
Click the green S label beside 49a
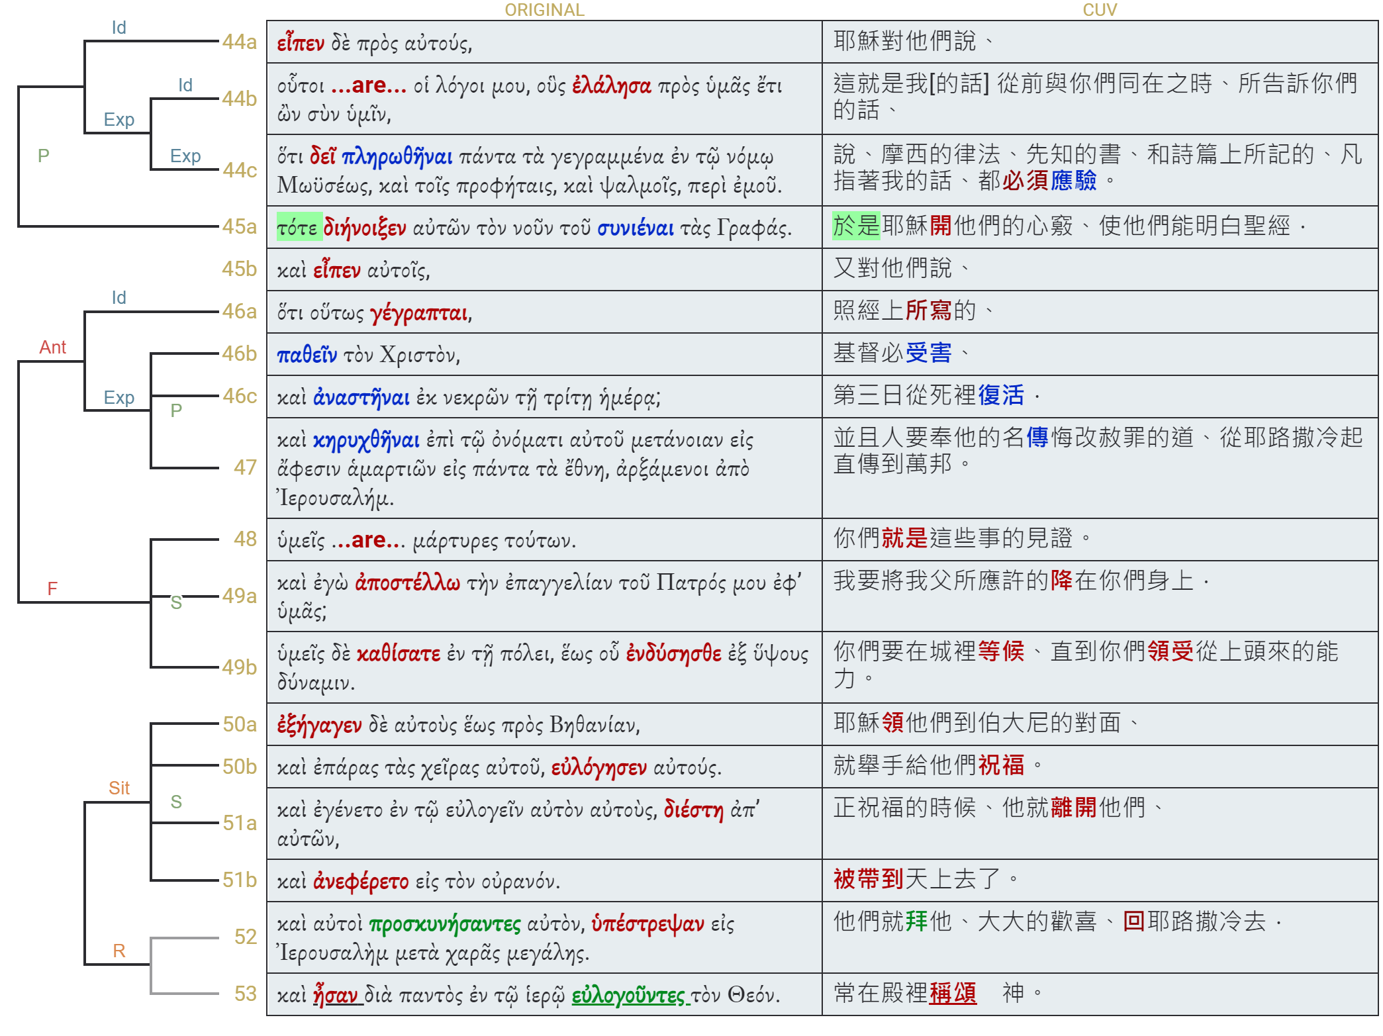click(x=176, y=602)
